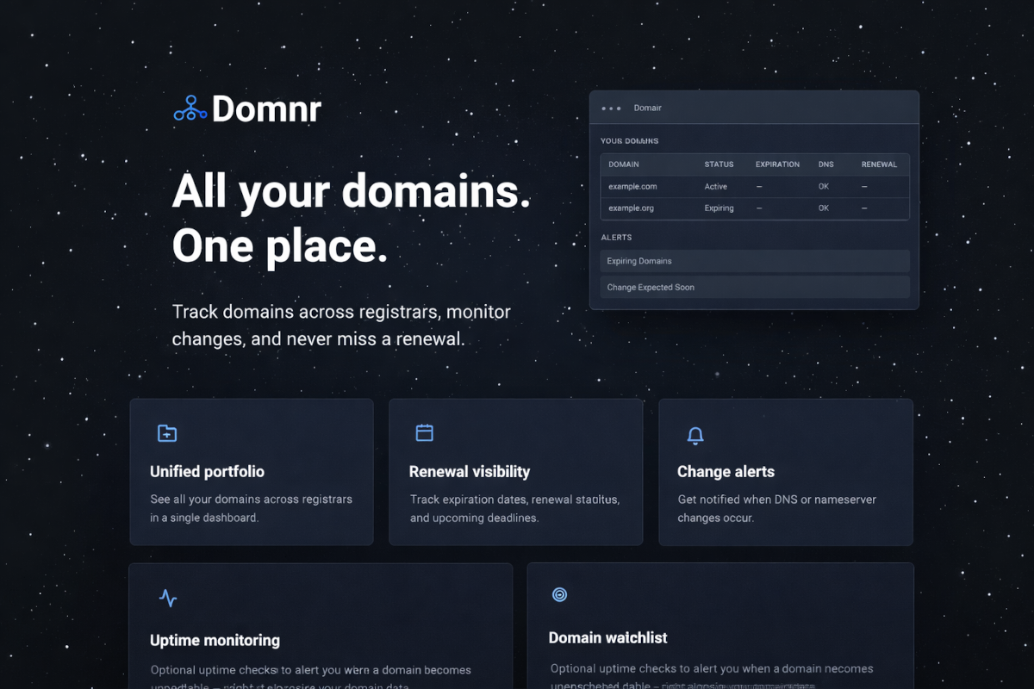Select the example.org row domain cell
The image size is (1034, 689).
(x=631, y=208)
